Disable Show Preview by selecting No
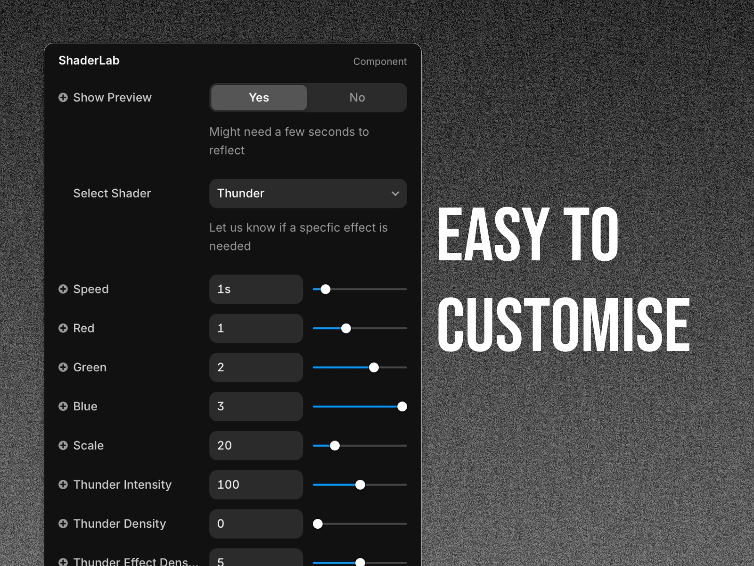Screen dimensions: 754x566 point(357,98)
